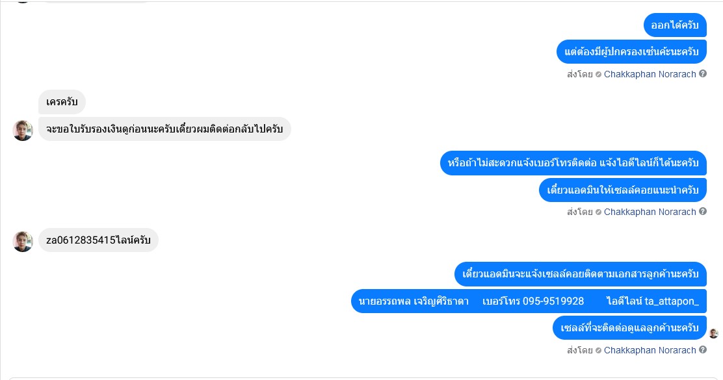Click check badge before middle Chakkaphan Norarach name
Viewport: 723px width, 380px height.
point(598,212)
